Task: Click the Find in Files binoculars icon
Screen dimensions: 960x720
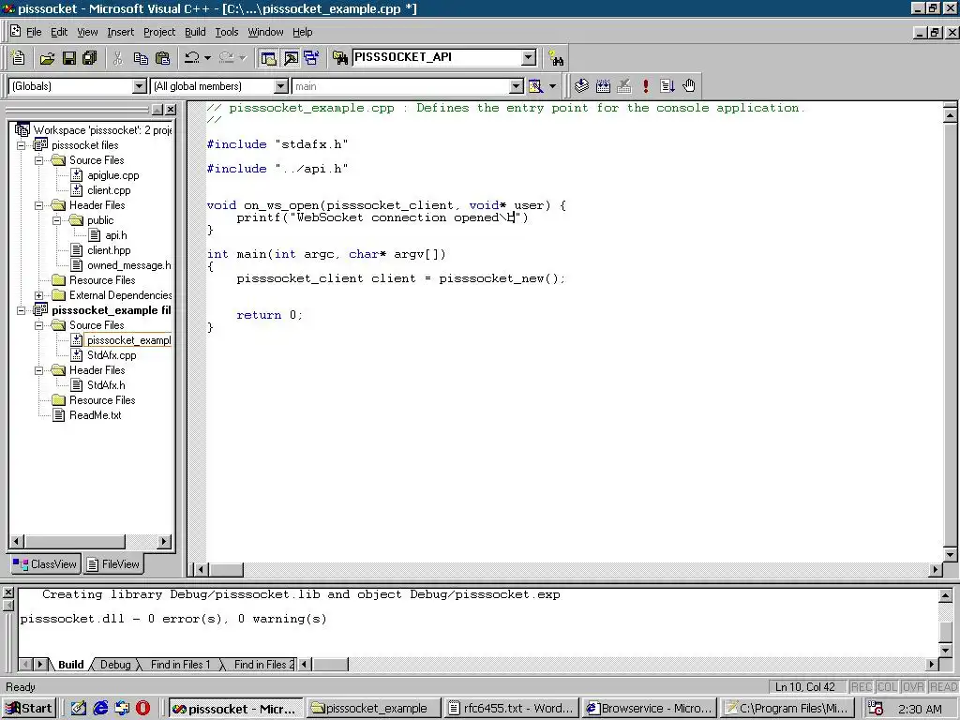Action: coord(340,58)
